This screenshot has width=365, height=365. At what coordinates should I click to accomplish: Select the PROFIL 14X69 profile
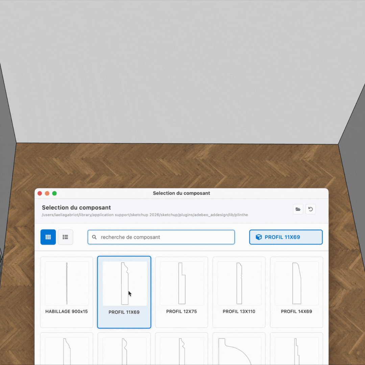tap(296, 292)
